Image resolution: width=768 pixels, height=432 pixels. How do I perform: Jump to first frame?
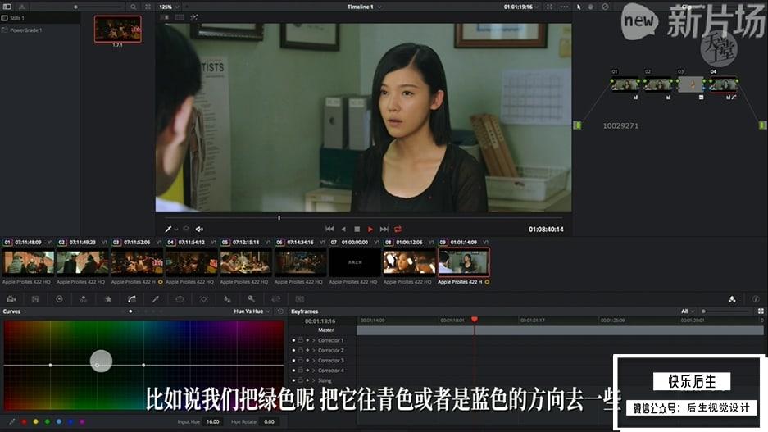(x=329, y=229)
